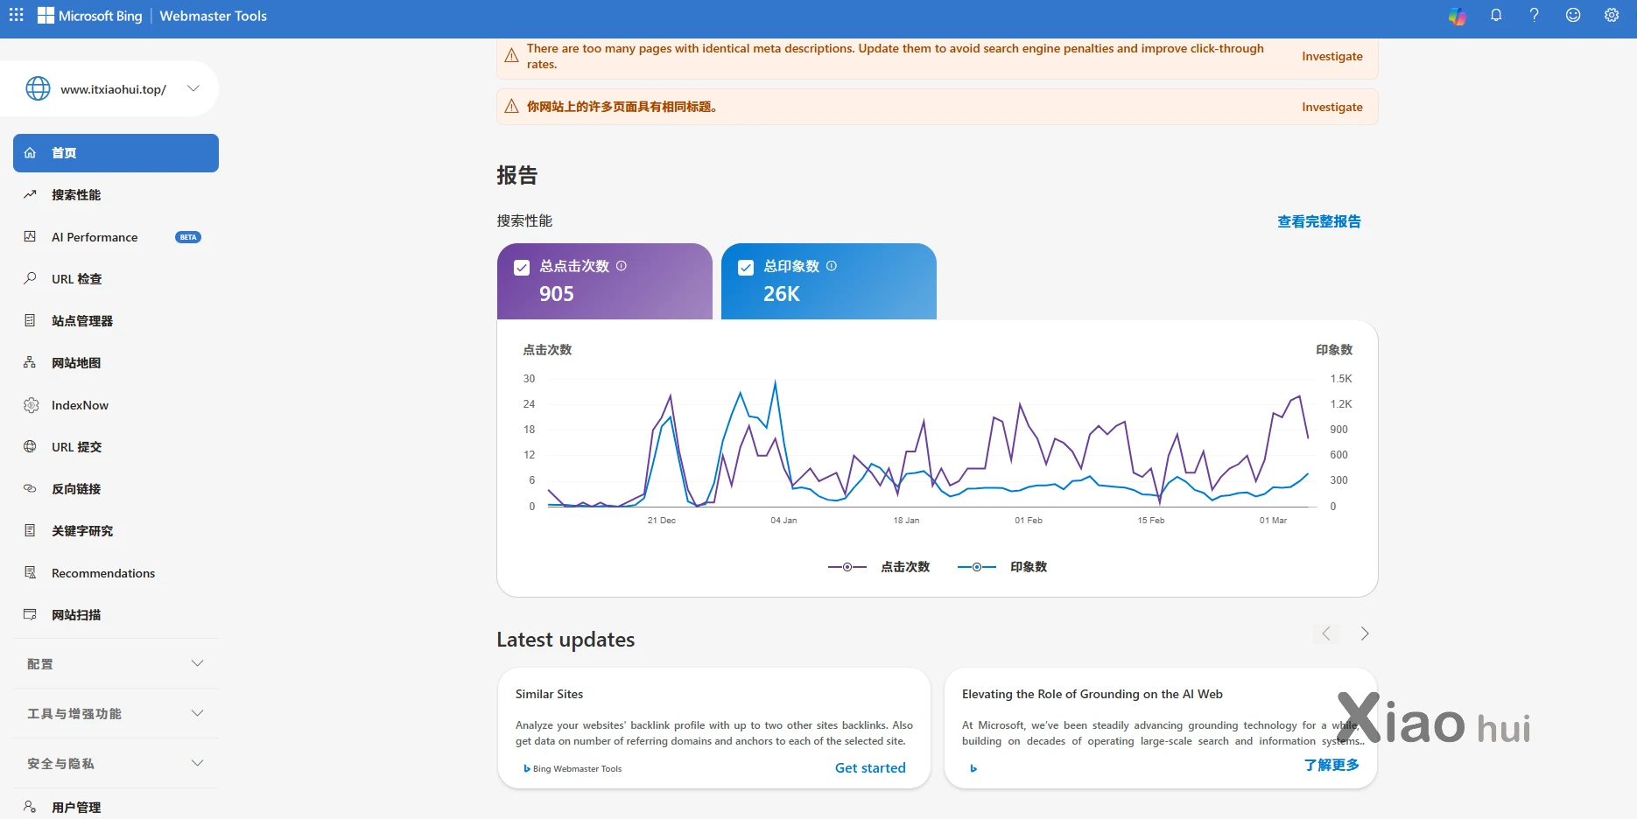The width and height of the screenshot is (1637, 819).
Task: Go to next Latest updates card
Action: click(1364, 633)
